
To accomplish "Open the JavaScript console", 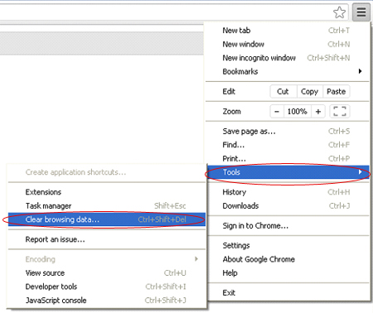I will point(107,301).
